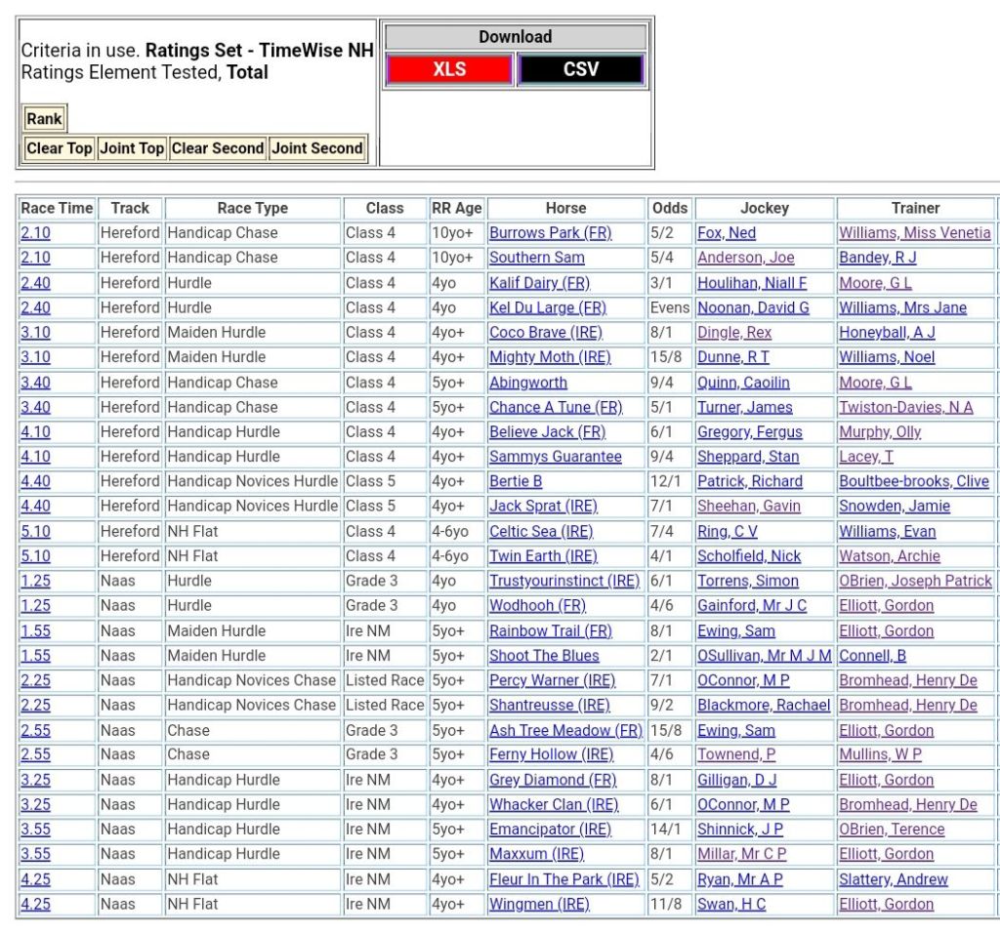Open trainer Twiston-Davies, N A
Viewport: 1000px width, 933px height.
pos(905,407)
